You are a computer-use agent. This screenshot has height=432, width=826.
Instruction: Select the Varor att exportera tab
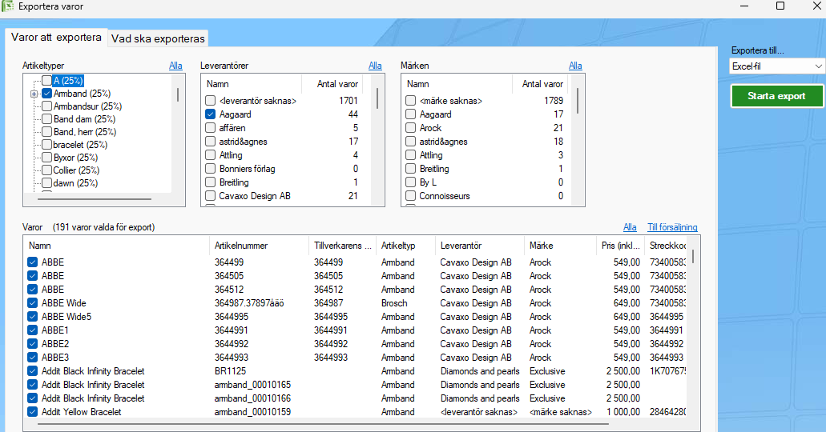tap(56, 38)
